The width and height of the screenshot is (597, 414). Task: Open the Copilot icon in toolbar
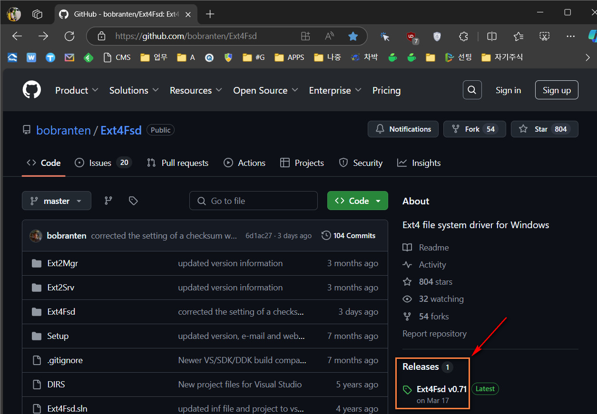pos(592,36)
